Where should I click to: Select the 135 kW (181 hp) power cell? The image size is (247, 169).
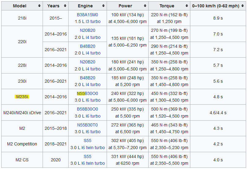(127, 42)
